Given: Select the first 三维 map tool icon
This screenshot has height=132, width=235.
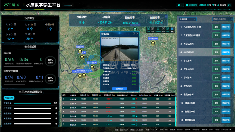Looking at the screenshot, I should click(x=149, y=29).
